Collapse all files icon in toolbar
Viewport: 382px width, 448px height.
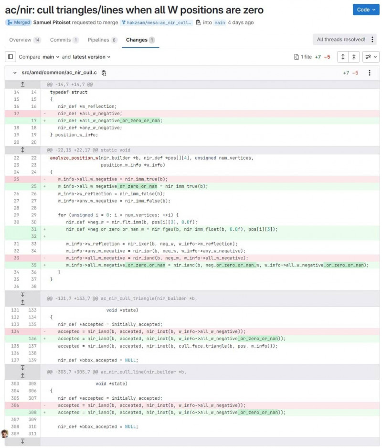[354, 56]
